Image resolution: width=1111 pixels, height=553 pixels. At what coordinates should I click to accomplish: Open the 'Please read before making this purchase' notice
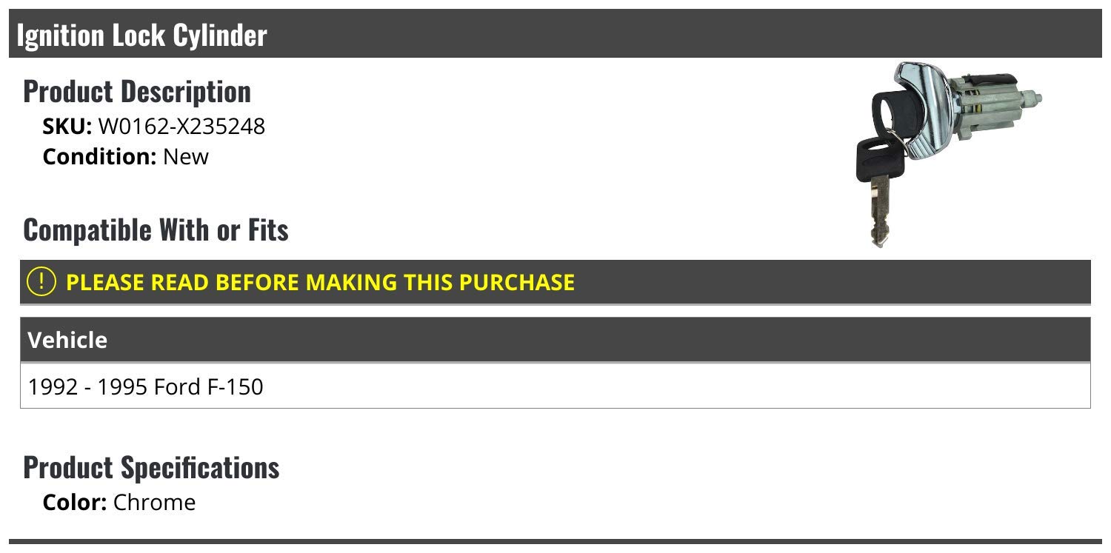320,282
